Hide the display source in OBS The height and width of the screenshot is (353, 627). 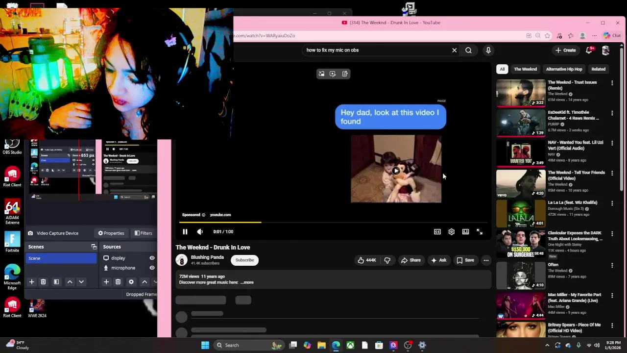tap(152, 258)
